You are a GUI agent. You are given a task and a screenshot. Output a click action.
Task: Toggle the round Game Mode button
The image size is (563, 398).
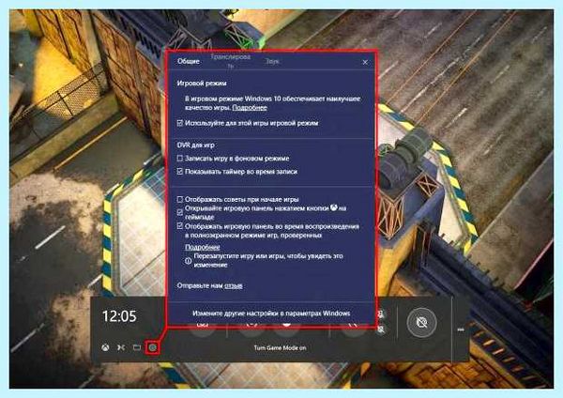pos(421,322)
